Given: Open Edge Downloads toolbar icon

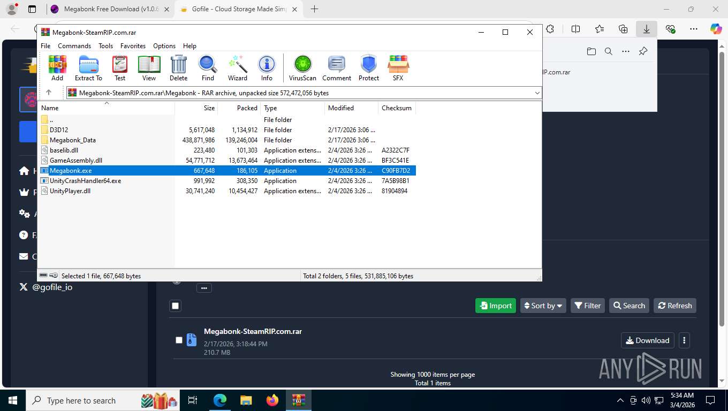Looking at the screenshot, I should coord(647,29).
